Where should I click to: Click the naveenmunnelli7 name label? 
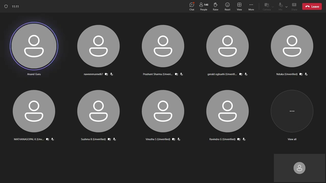(93, 74)
